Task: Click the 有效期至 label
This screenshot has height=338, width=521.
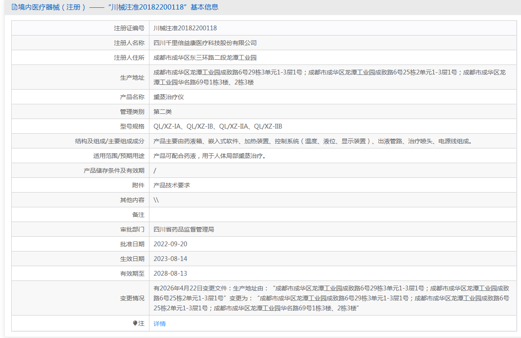Action: (132, 274)
